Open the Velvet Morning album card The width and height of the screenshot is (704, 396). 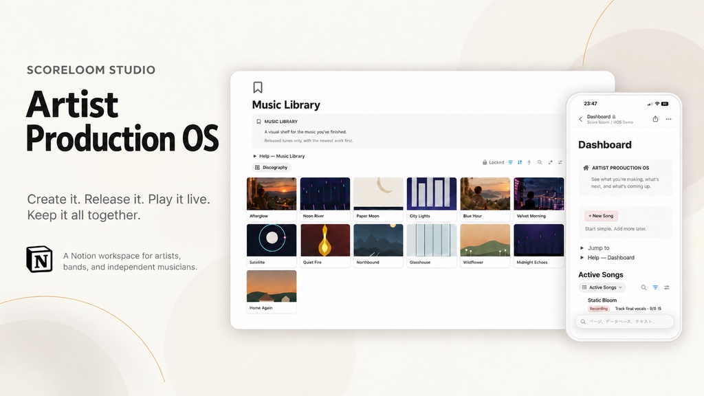[539, 199]
